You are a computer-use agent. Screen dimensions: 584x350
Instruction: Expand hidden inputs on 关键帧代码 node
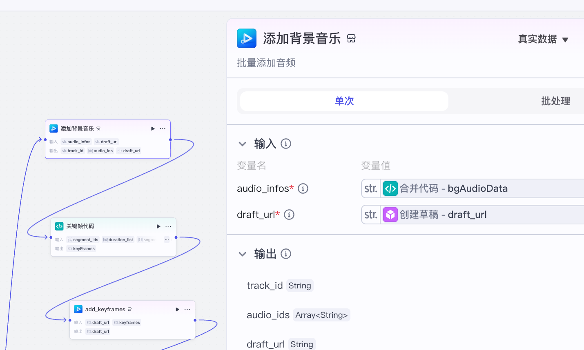(167, 239)
